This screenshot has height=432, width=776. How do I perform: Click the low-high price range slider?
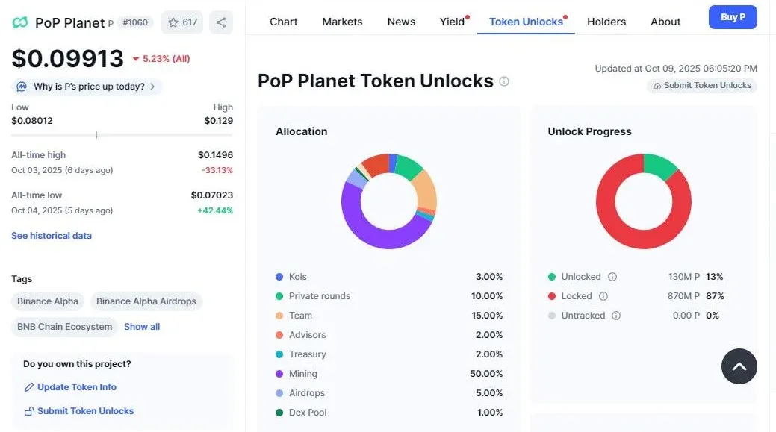pos(122,135)
